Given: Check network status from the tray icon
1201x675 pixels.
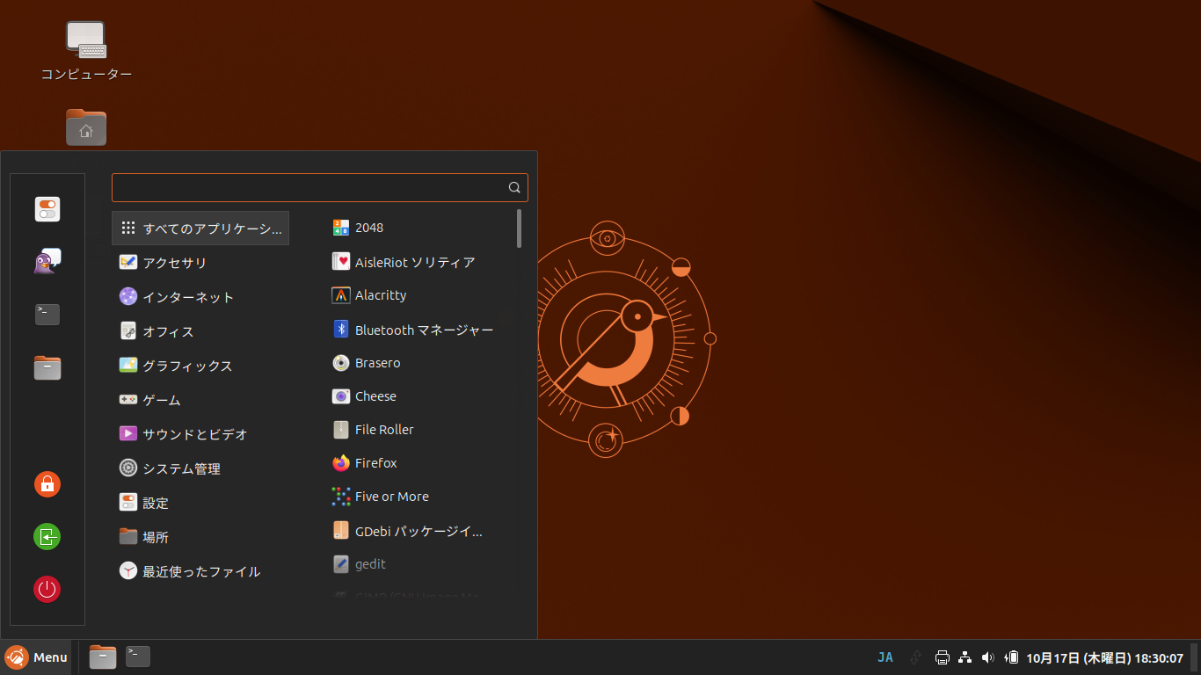Looking at the screenshot, I should tap(964, 657).
